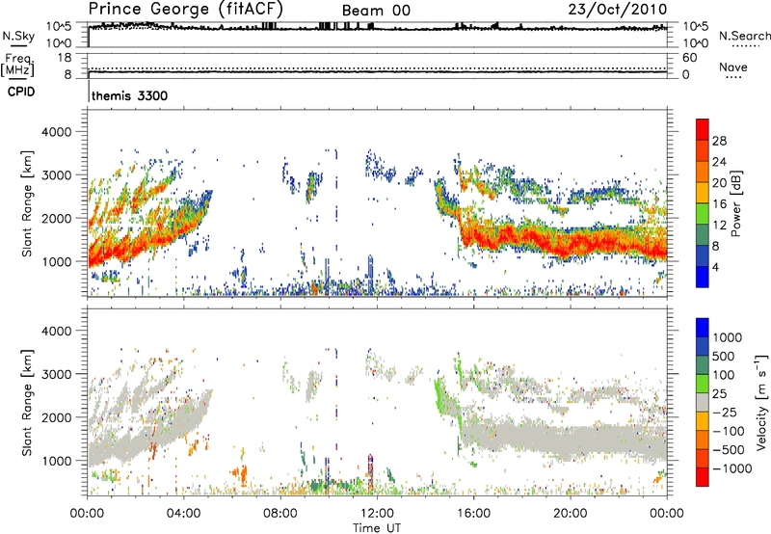The width and height of the screenshot is (771, 534).
Task: Click the 'Power [dB]' color bar title
Action: 736,203
